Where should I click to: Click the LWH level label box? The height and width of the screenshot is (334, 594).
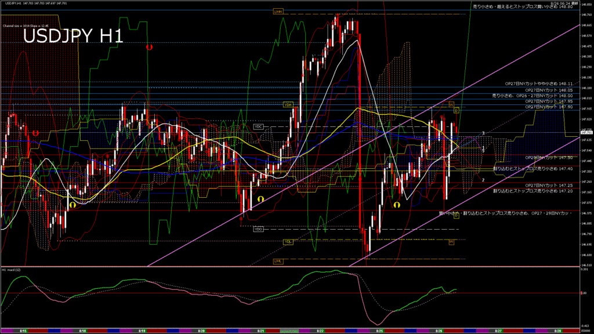[278, 11]
